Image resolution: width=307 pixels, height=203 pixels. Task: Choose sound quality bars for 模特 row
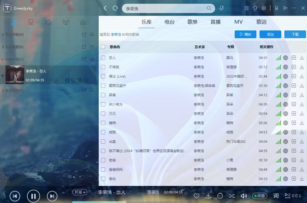click(278, 123)
